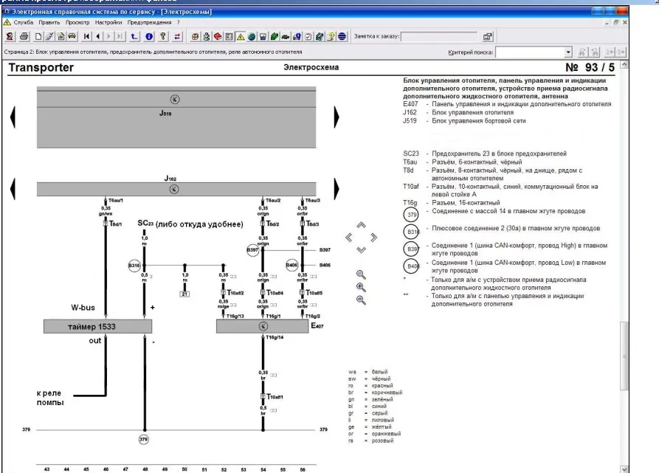The width and height of the screenshot is (659, 473).
Task: Click 'SC23' legend entry text
Action: [x=411, y=153]
